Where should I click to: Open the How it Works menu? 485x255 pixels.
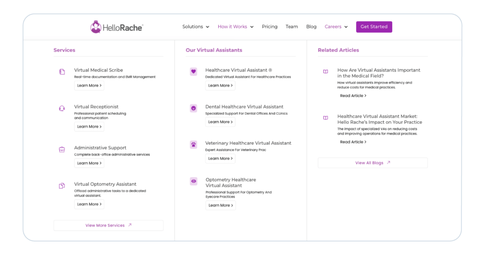[236, 27]
